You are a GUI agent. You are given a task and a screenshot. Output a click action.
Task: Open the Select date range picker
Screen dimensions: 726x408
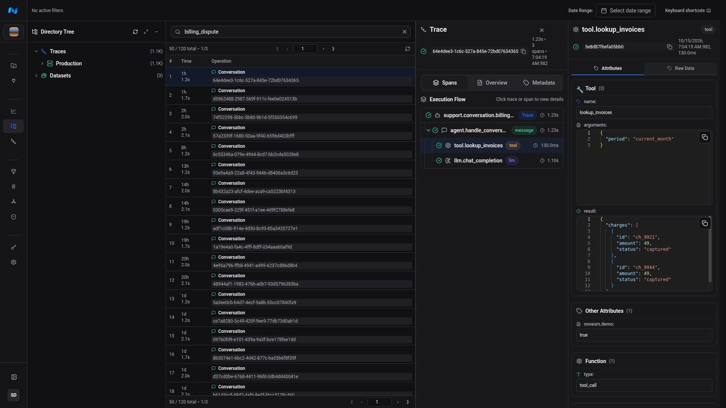tap(626, 11)
